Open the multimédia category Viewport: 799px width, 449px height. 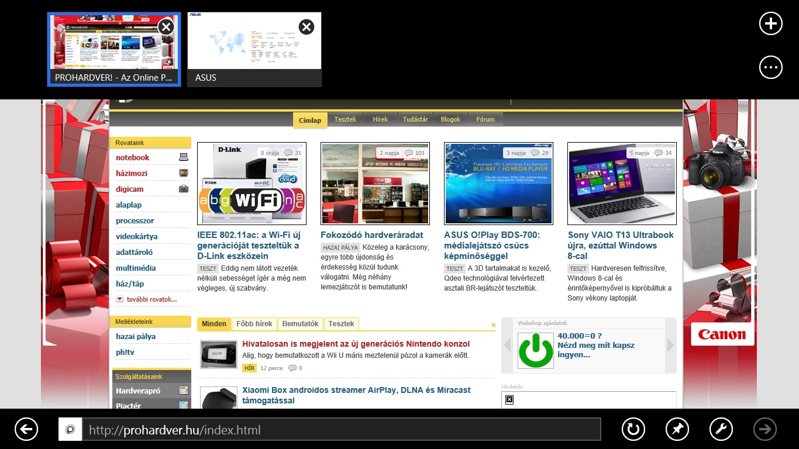coord(136,268)
